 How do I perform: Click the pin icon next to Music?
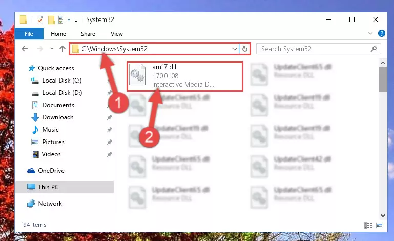click(x=109, y=130)
